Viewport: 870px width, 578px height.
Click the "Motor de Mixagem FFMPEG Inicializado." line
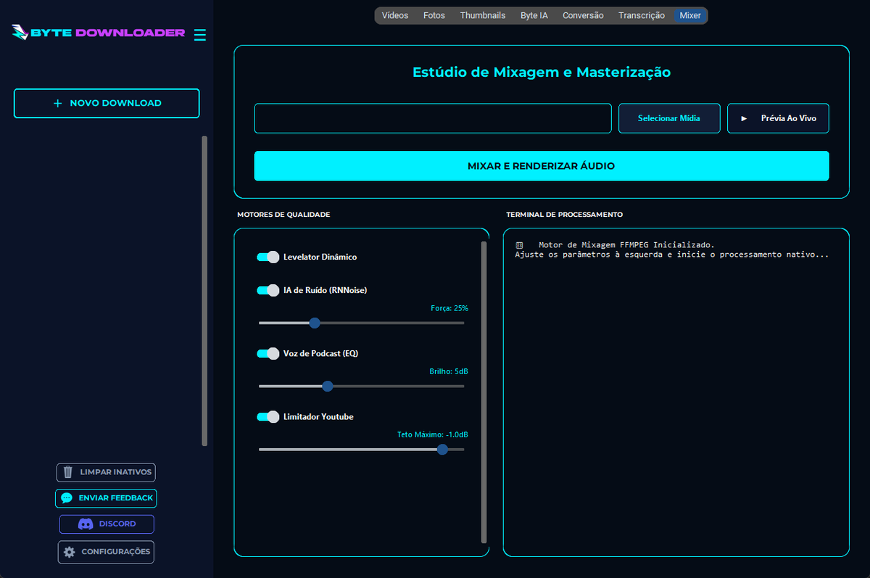(x=626, y=245)
